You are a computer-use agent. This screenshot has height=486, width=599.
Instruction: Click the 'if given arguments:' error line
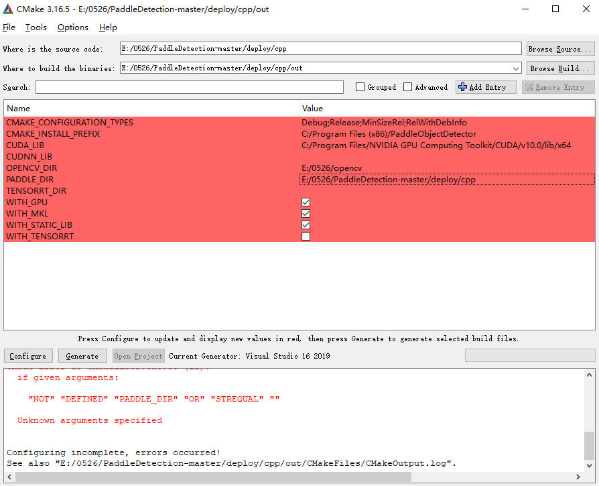point(68,378)
